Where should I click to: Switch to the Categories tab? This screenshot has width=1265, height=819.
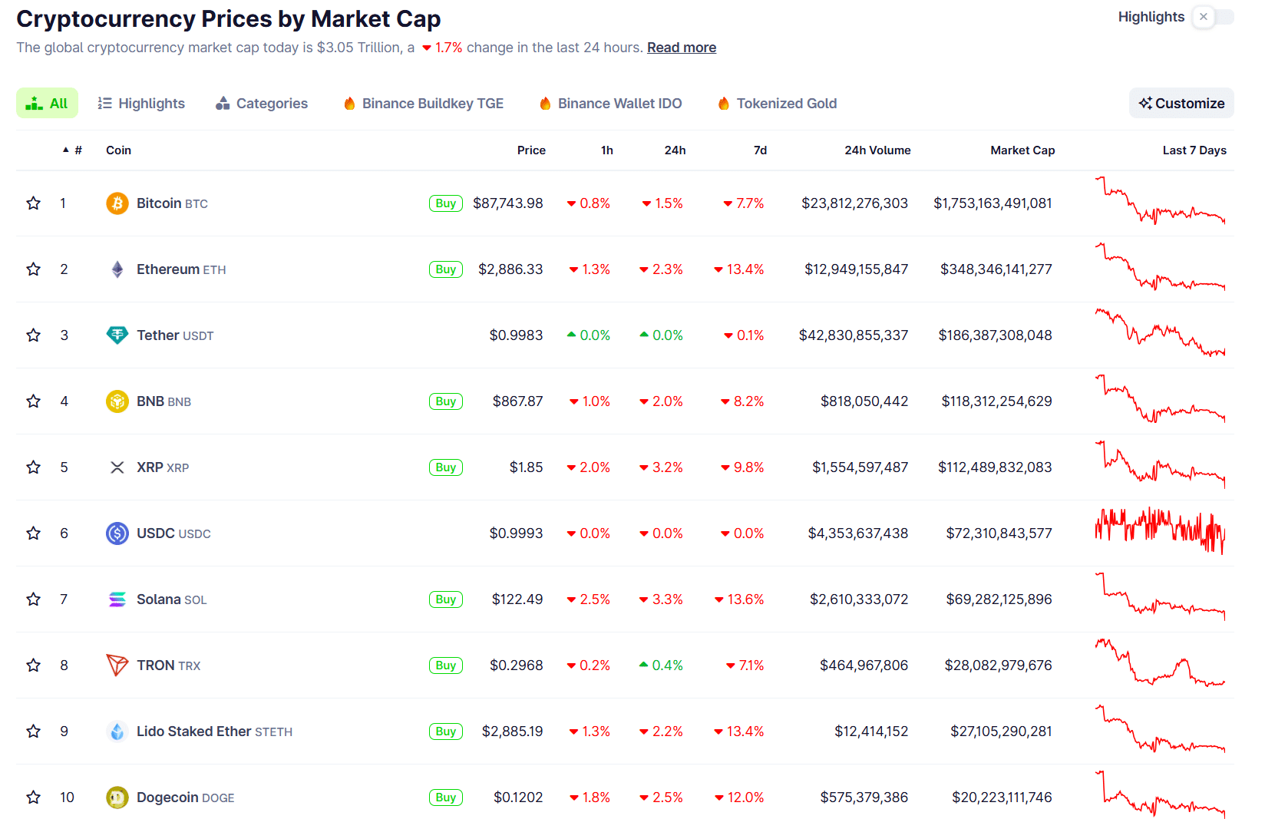(x=261, y=103)
